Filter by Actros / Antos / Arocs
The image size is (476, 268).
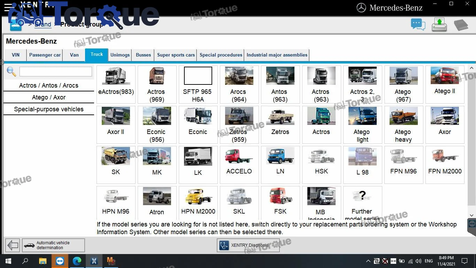[x=49, y=85]
